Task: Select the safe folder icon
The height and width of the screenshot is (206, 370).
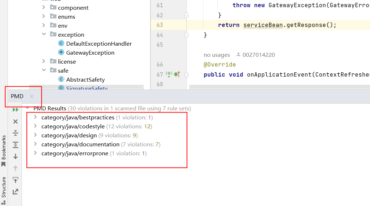Action: coord(53,70)
